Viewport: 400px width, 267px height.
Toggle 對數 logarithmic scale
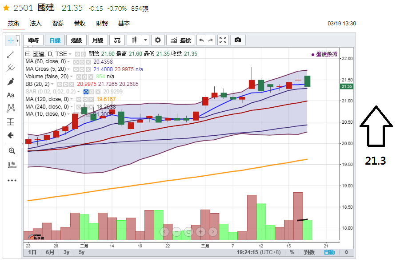(x=309, y=252)
